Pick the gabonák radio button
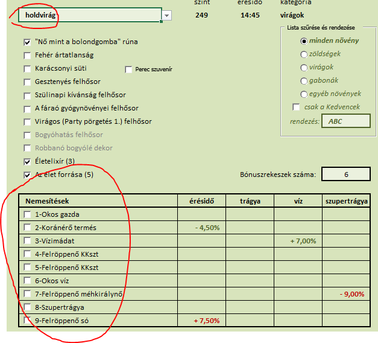The image size is (378, 343). coord(304,81)
